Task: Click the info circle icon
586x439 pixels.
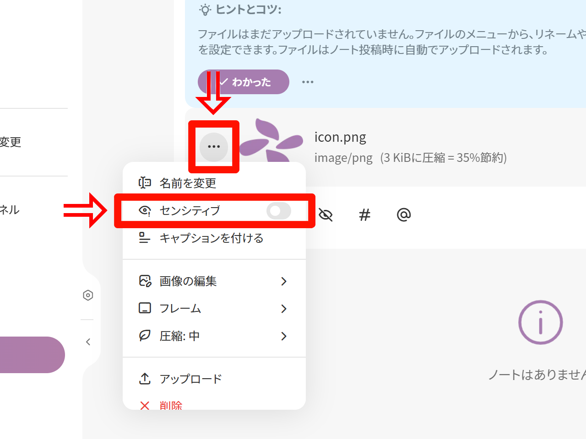Action: 540,322
